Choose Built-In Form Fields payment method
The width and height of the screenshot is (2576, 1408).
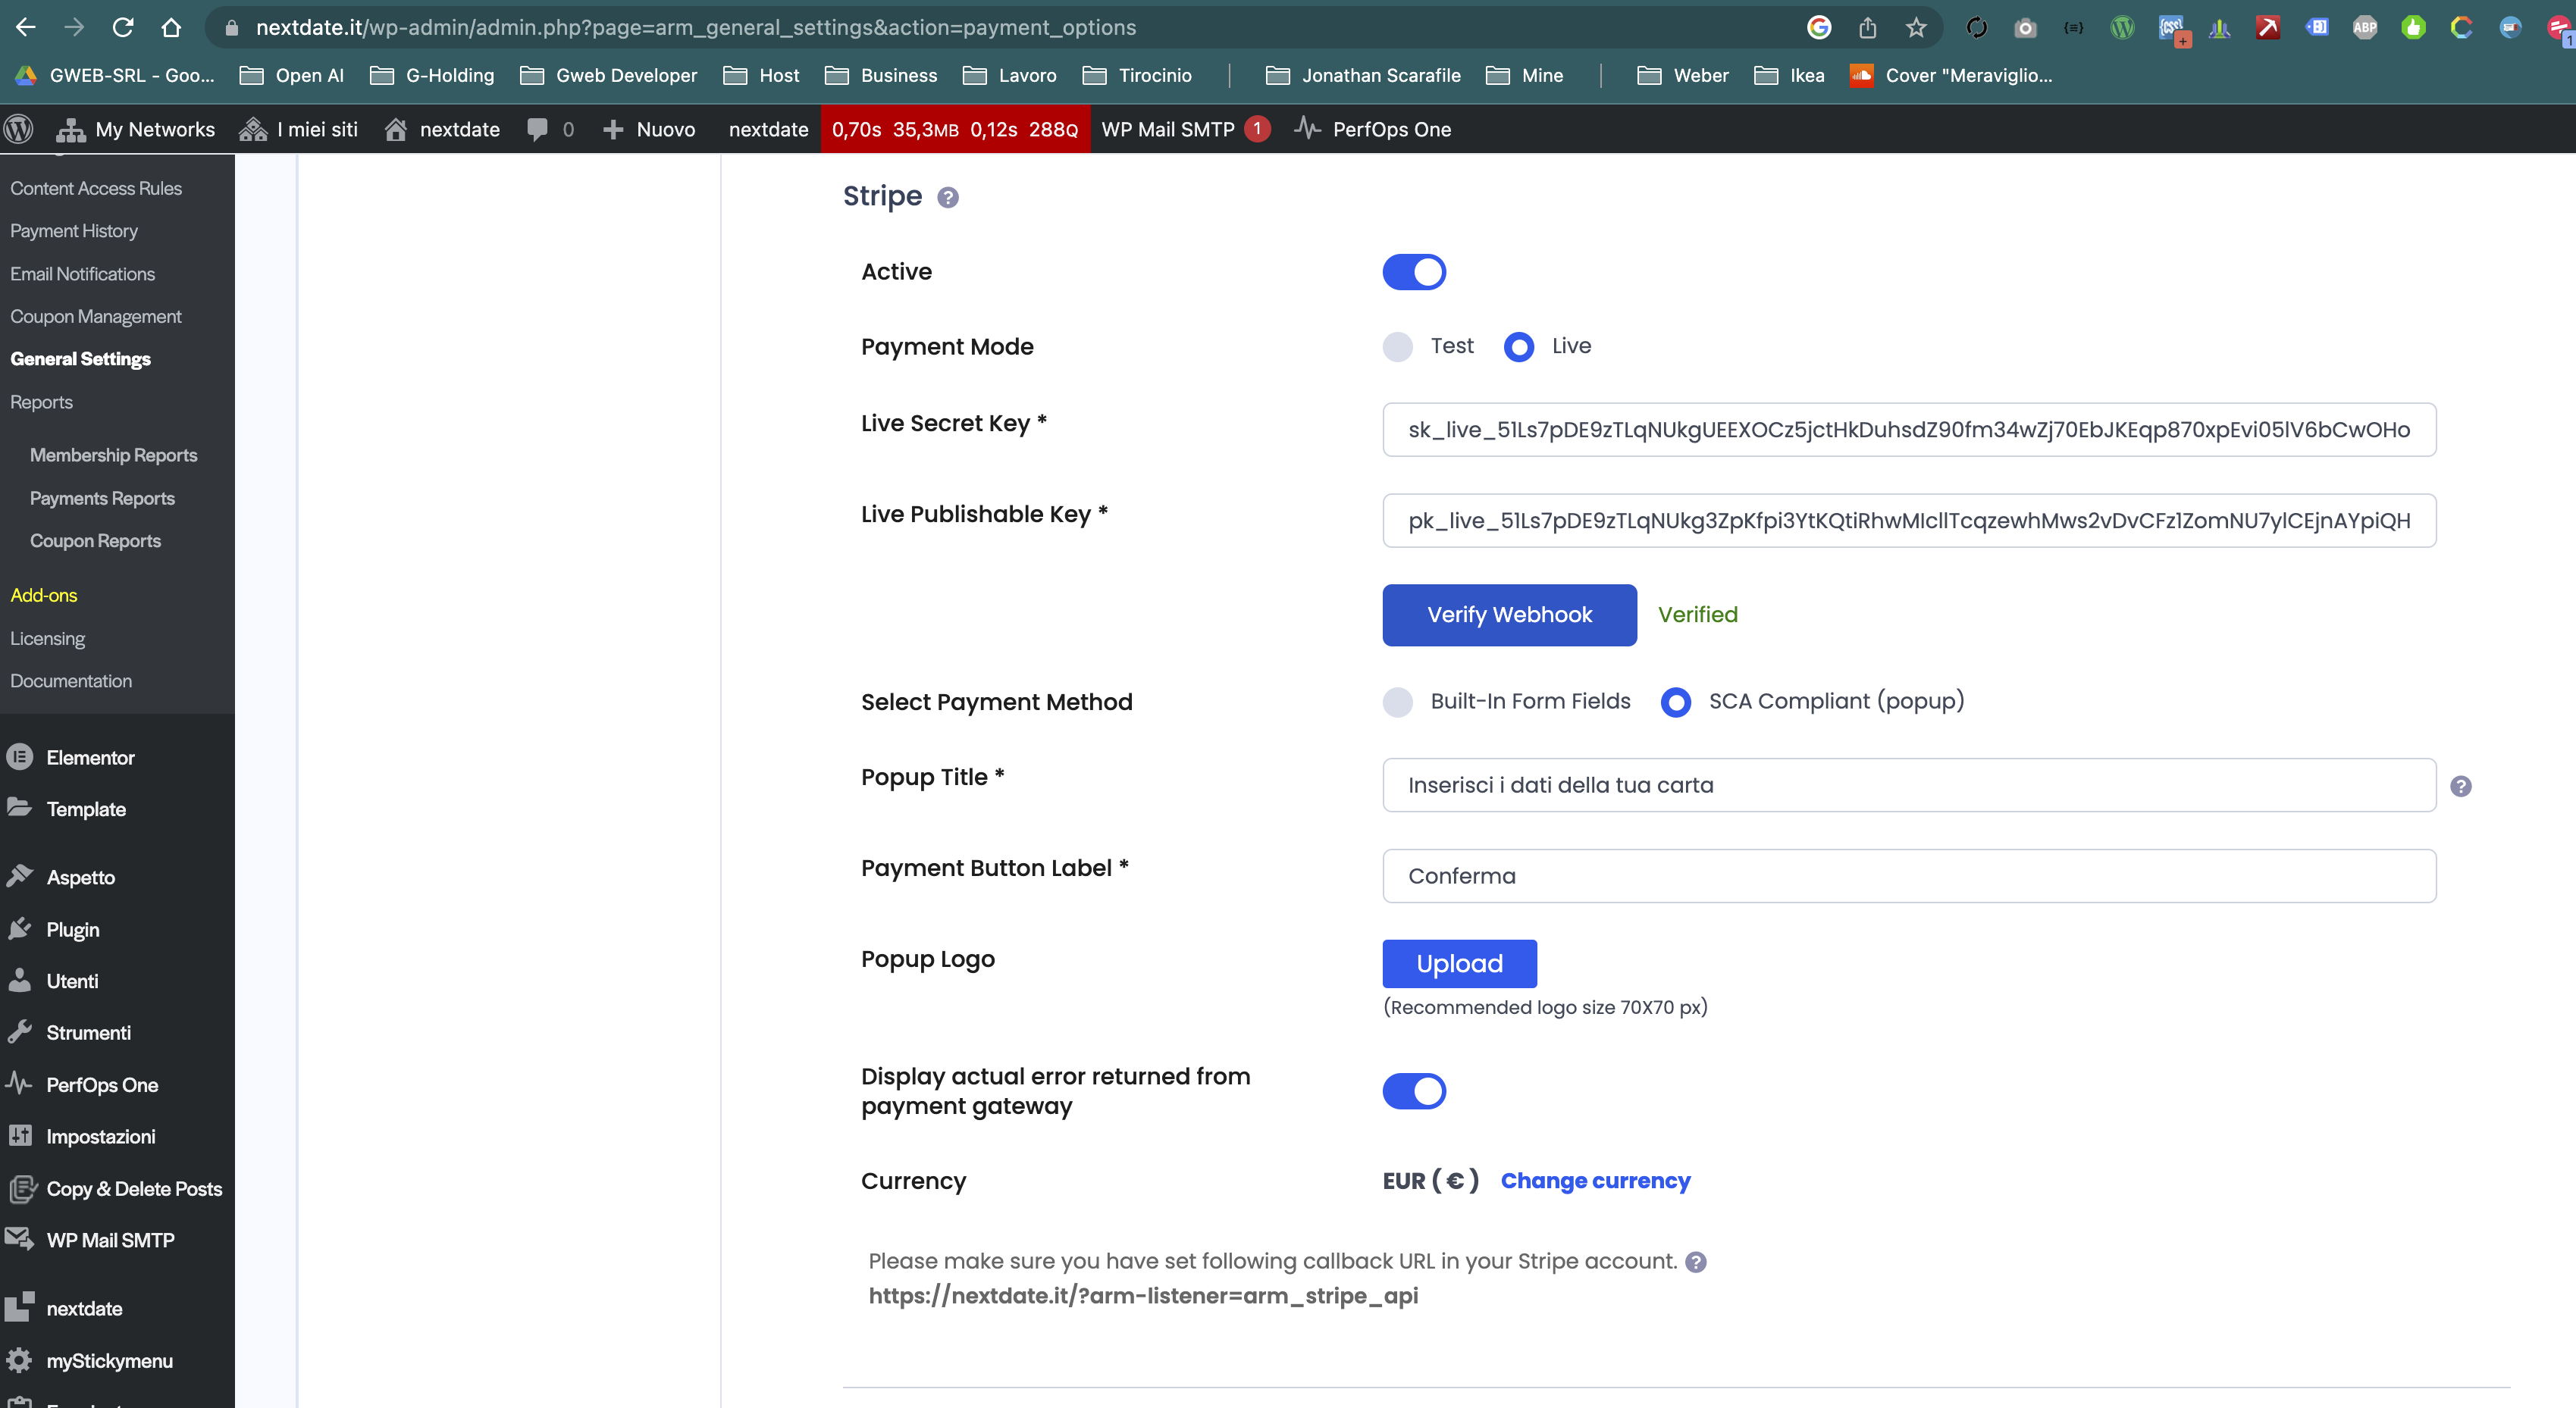pos(1397,702)
